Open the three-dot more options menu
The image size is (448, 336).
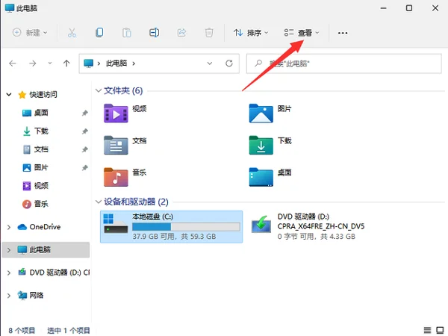point(343,33)
